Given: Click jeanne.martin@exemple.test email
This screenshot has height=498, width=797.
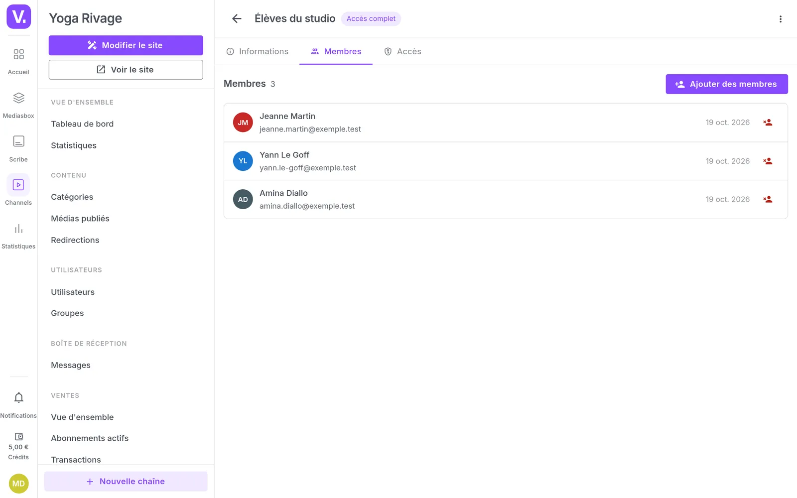Looking at the screenshot, I should (310, 129).
